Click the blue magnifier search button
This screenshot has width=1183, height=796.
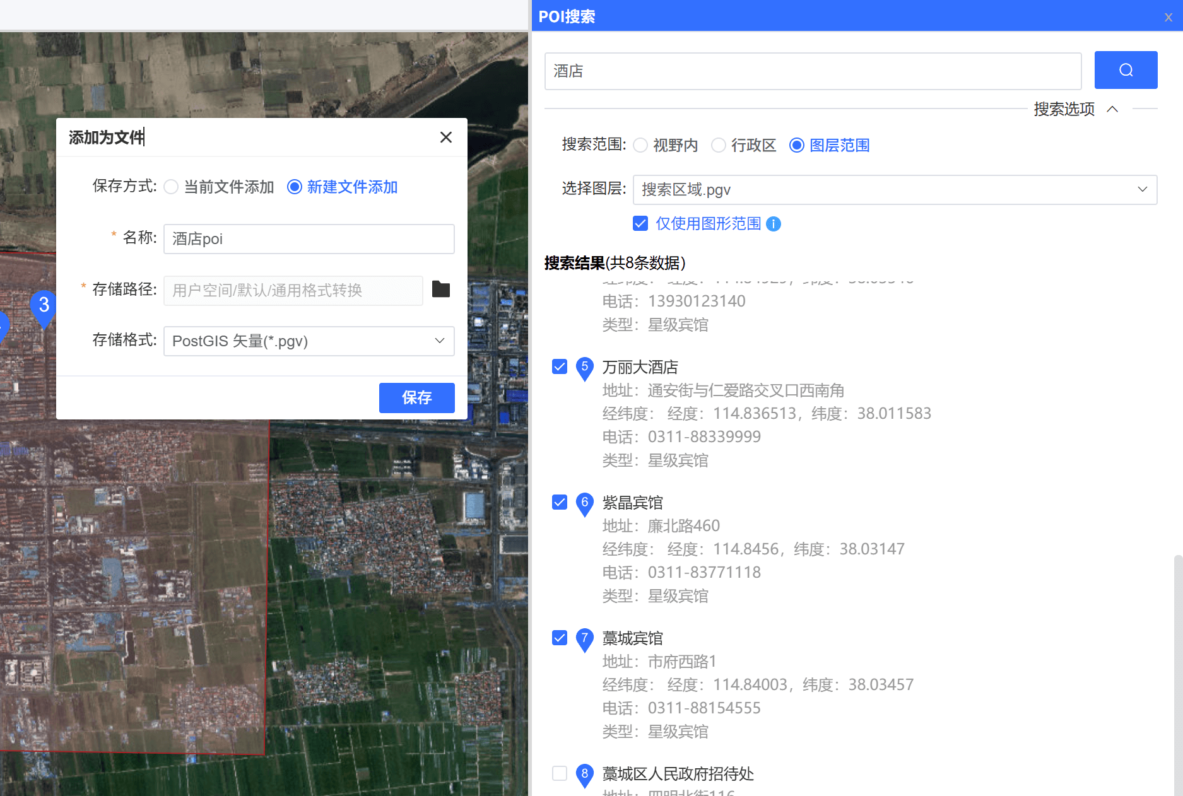click(1125, 70)
